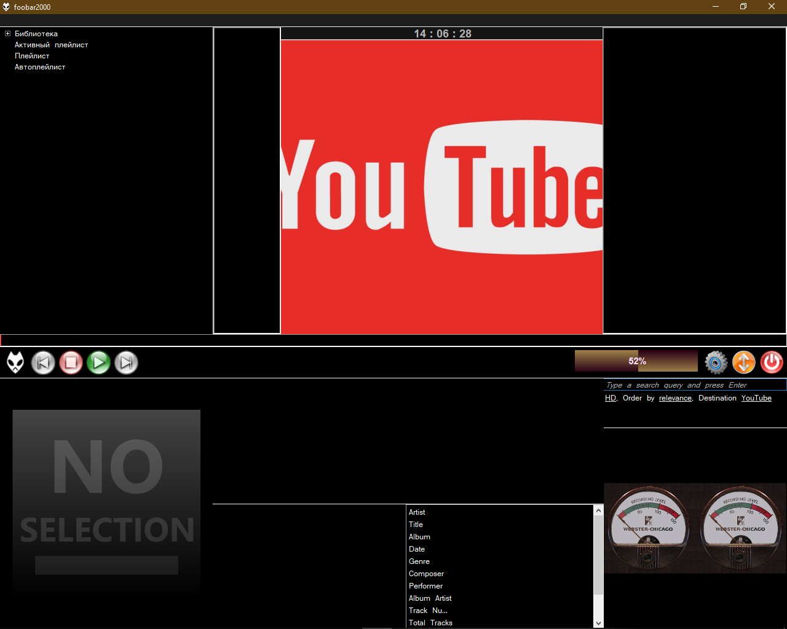Stop playback with the red button
Screen dimensions: 787x629
click(x=71, y=362)
